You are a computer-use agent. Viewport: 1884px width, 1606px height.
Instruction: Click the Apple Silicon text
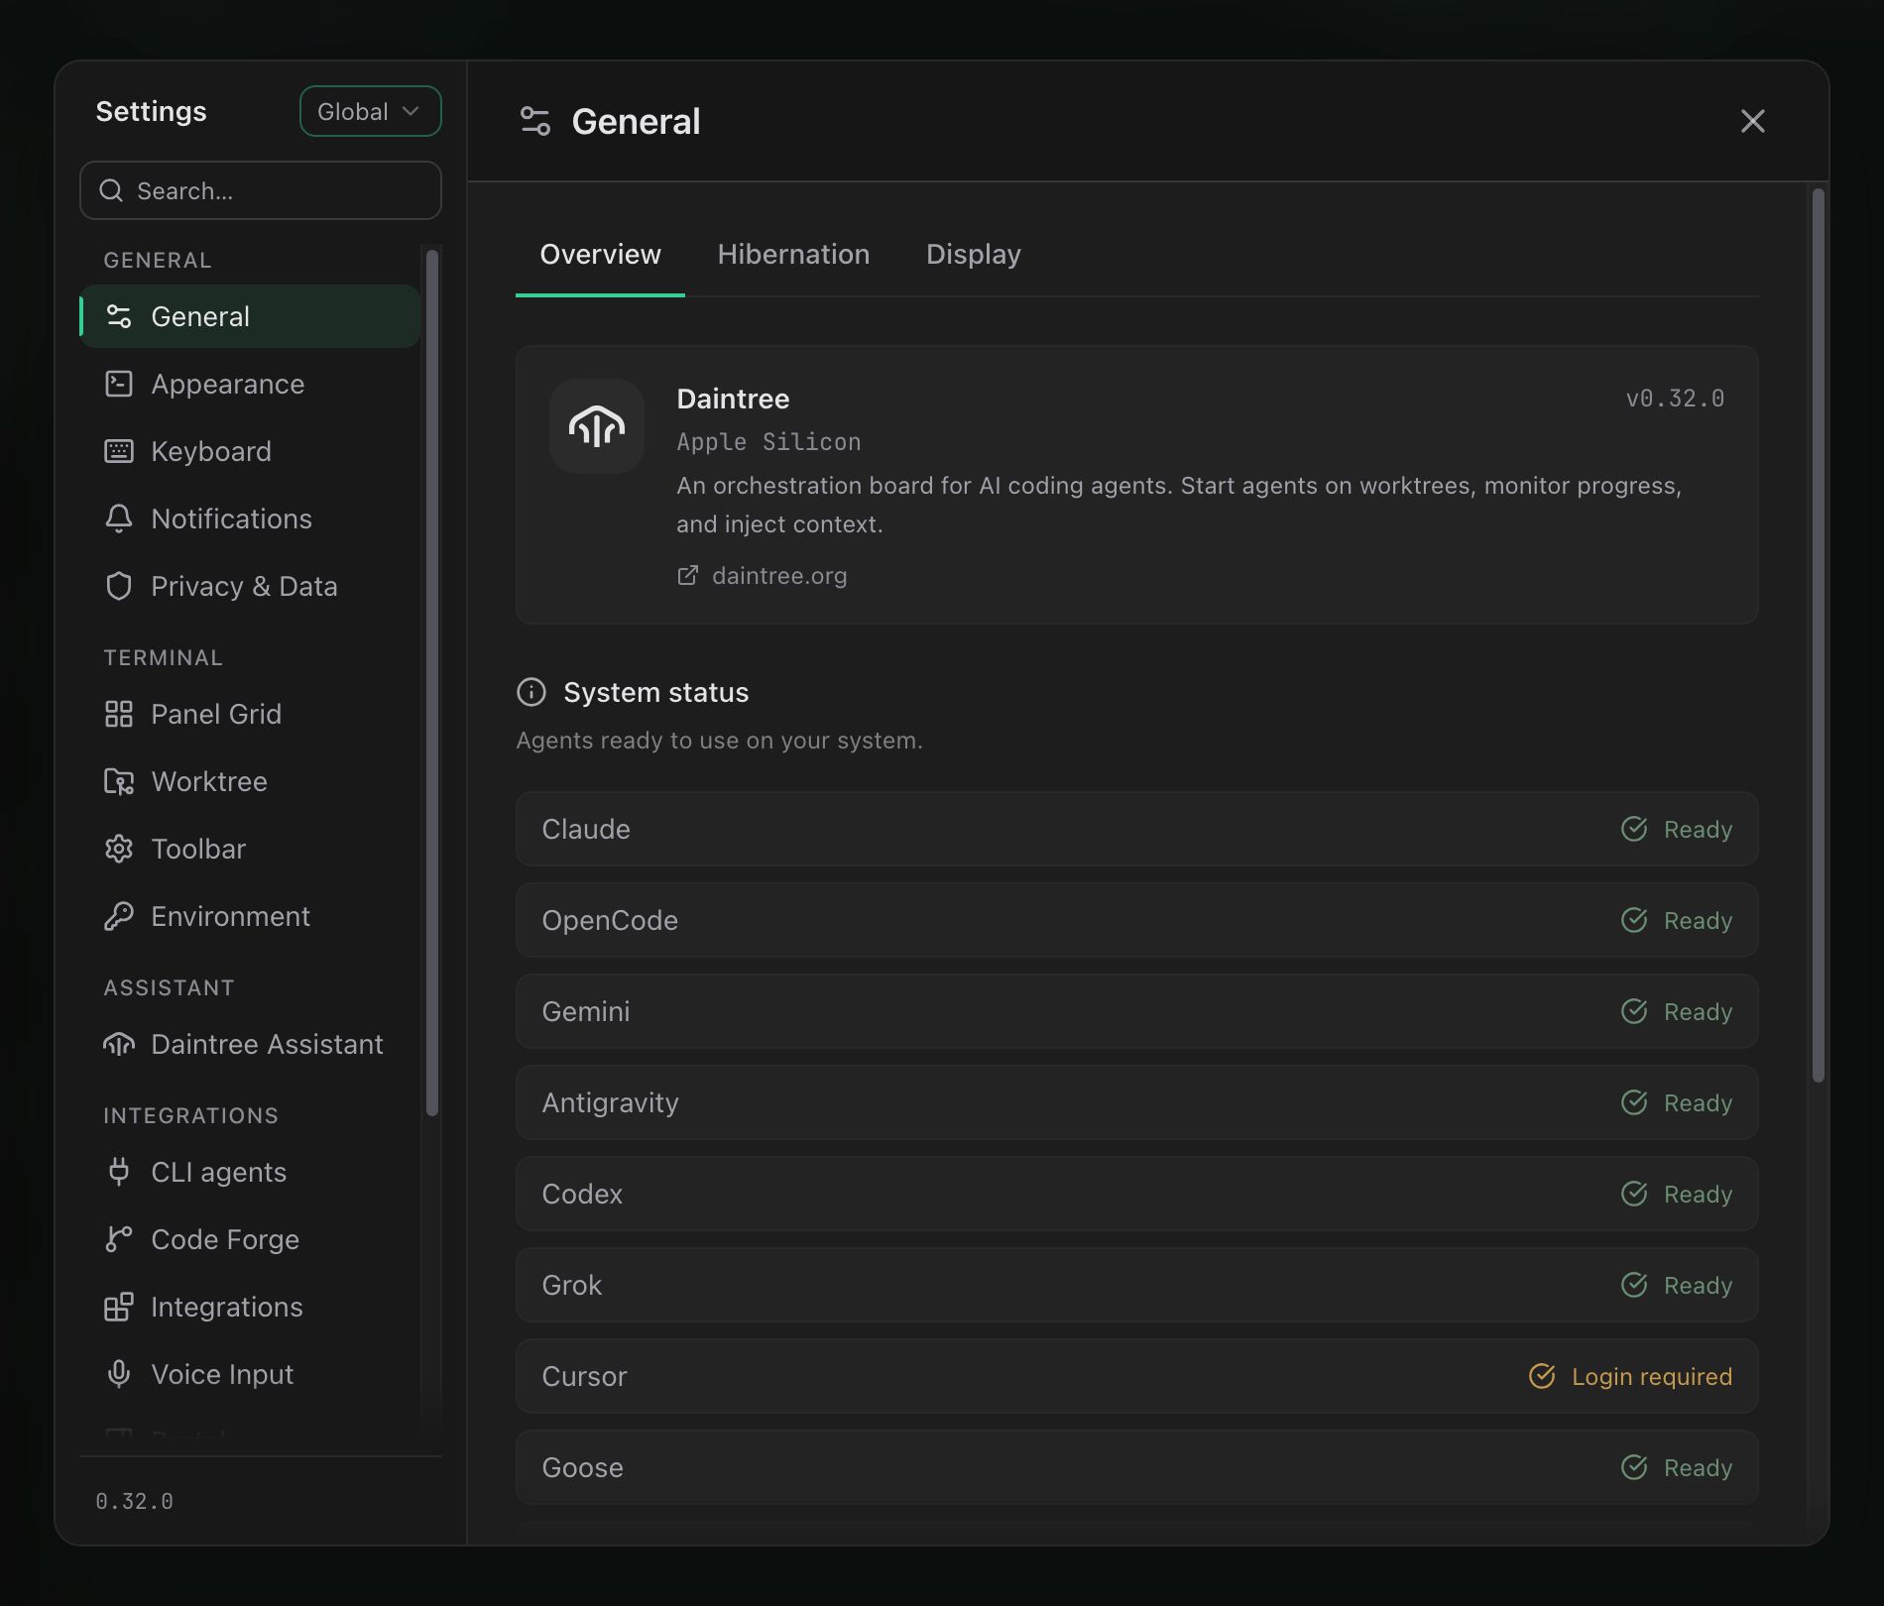[768, 442]
